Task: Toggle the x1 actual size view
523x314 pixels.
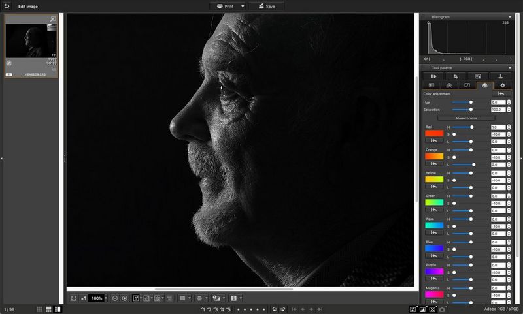Action: [84, 298]
